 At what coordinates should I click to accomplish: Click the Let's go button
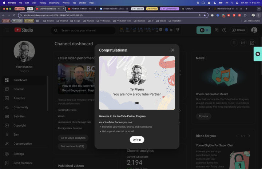137,140
